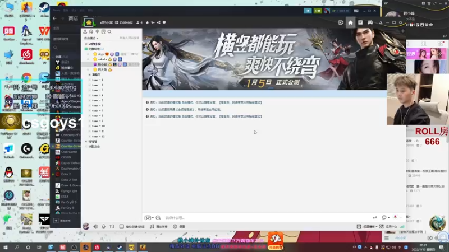
Task: Click the favorite star icon in channel header
Action: tap(147, 22)
